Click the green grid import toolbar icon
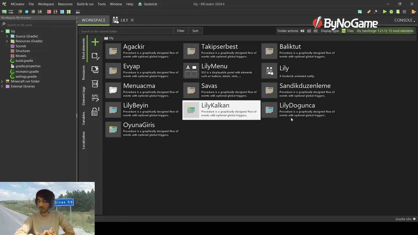Screen dimensions: 418x235 pyautogui.click(x=69, y=12)
